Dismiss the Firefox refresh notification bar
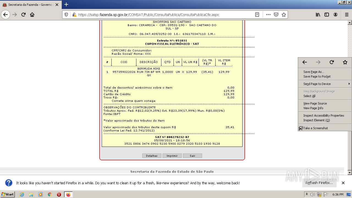 coord(343,183)
